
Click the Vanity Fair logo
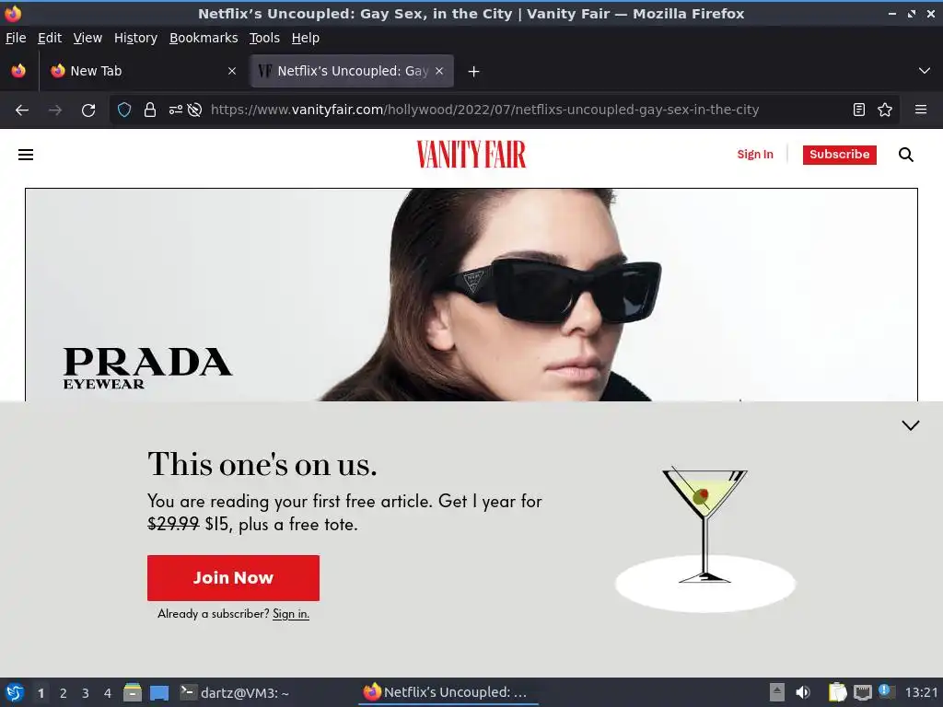click(471, 155)
